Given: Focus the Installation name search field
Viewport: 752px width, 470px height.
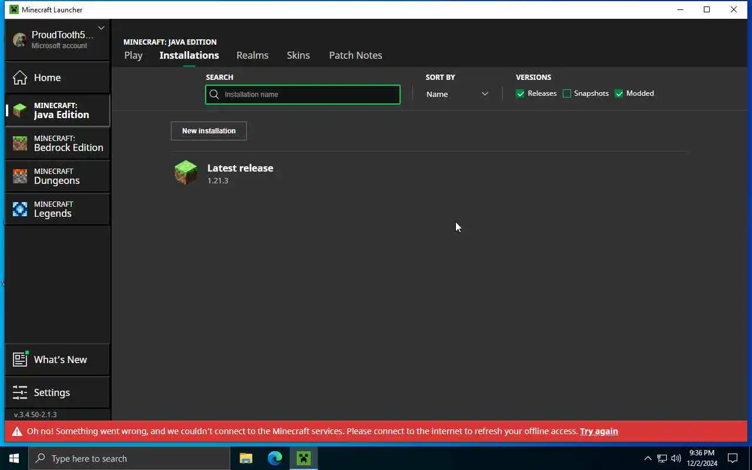Looking at the screenshot, I should [303, 95].
